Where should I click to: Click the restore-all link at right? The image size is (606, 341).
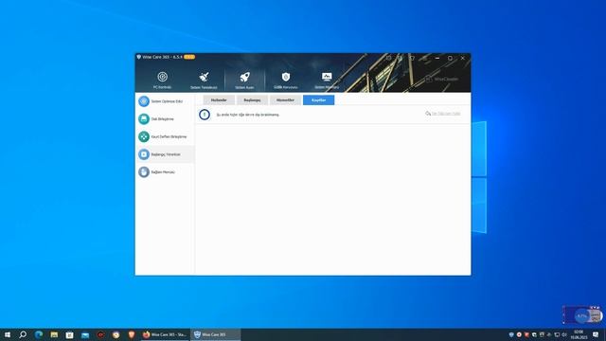point(443,114)
